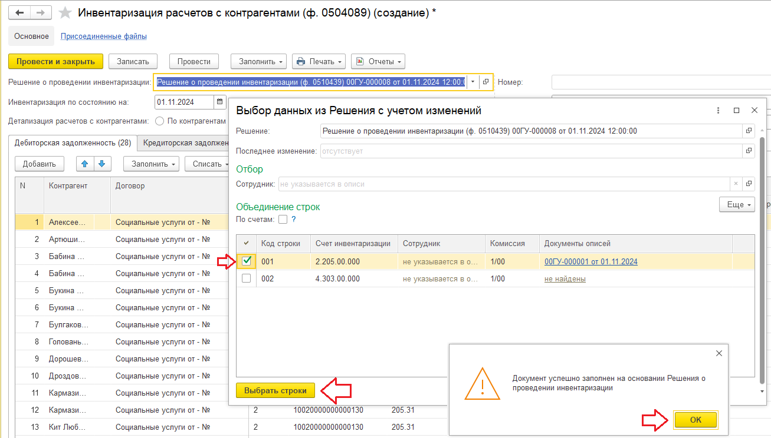771x438 pixels.
Task: Select row 10 Дроздов… in debtor table
Action: click(122, 376)
